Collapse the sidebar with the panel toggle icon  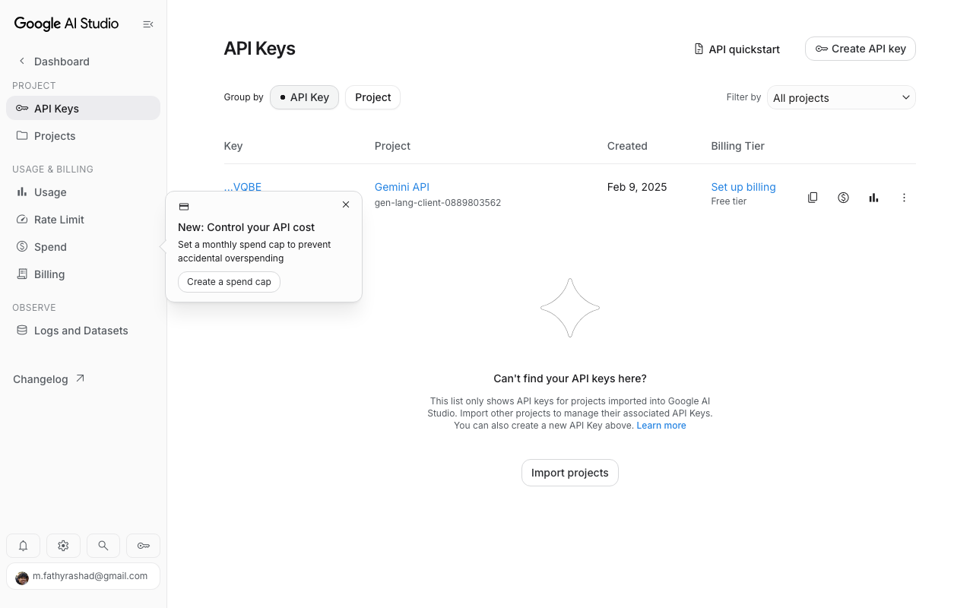pyautogui.click(x=148, y=24)
